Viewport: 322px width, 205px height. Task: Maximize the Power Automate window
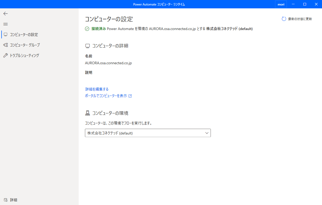(305, 4)
